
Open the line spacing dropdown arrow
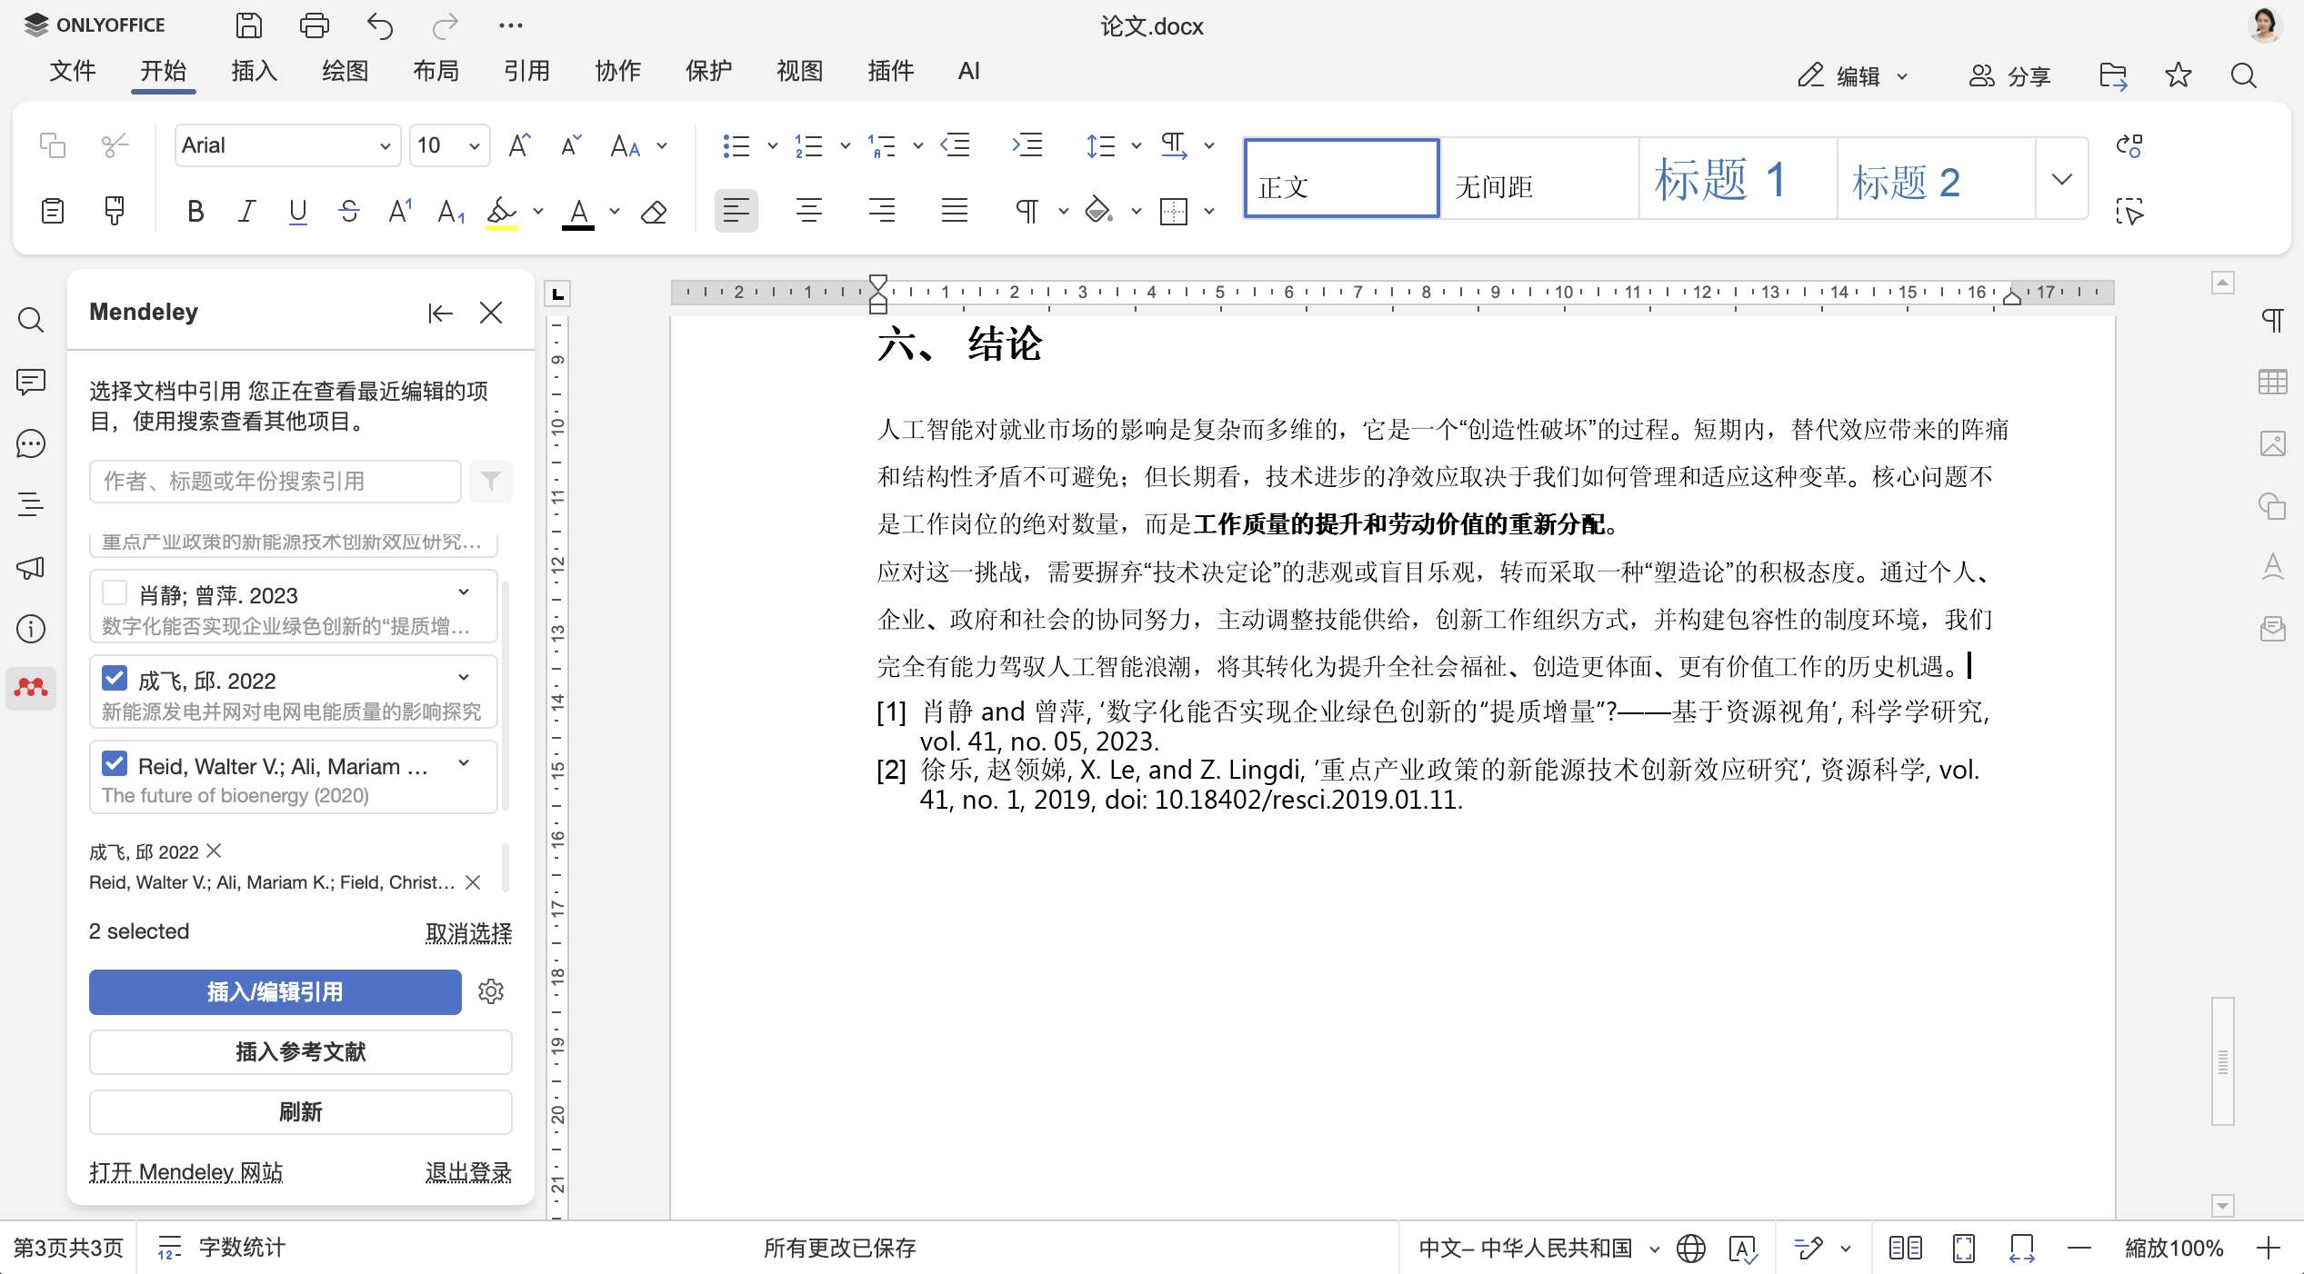[1136, 145]
